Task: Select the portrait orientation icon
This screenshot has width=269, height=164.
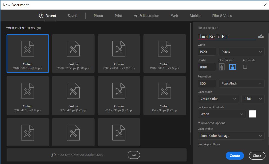Action: 222,67
